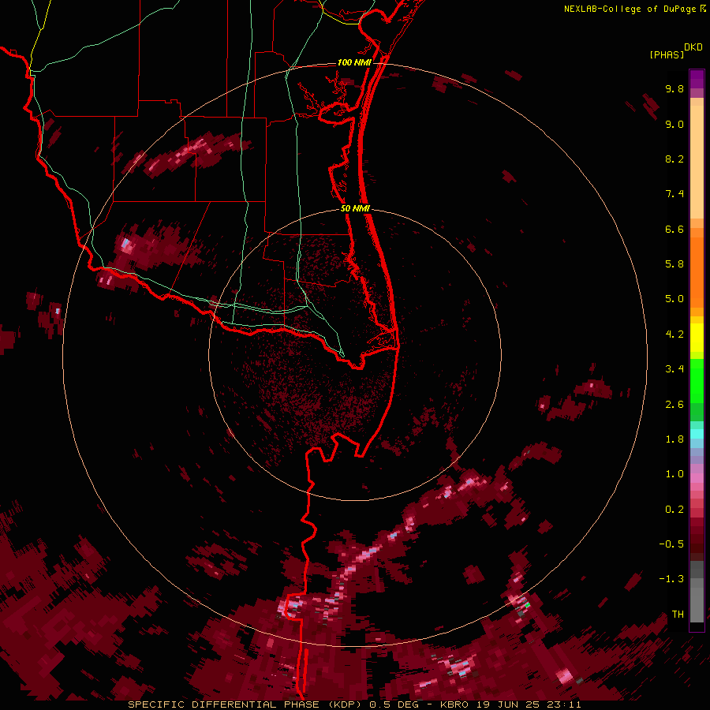710x710 pixels.
Task: Select the 50 NMI range ring label
Action: 355,208
